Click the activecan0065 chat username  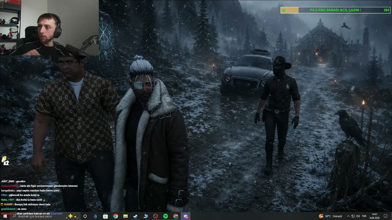[10, 186]
